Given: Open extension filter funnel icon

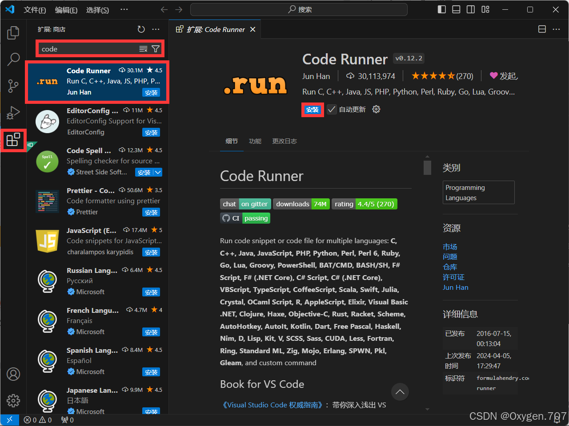Looking at the screenshot, I should click(x=156, y=49).
